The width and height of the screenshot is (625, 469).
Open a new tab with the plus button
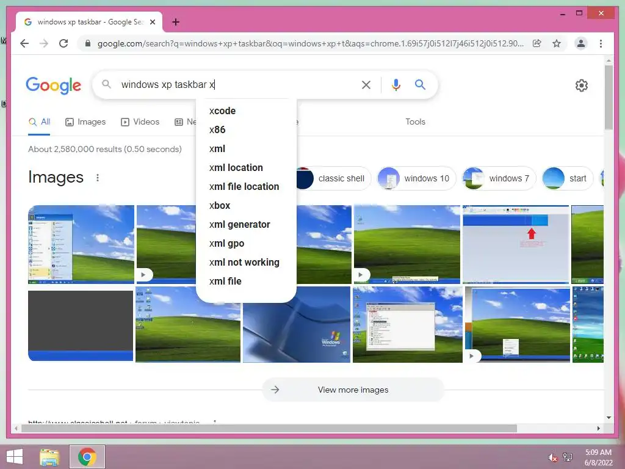176,22
